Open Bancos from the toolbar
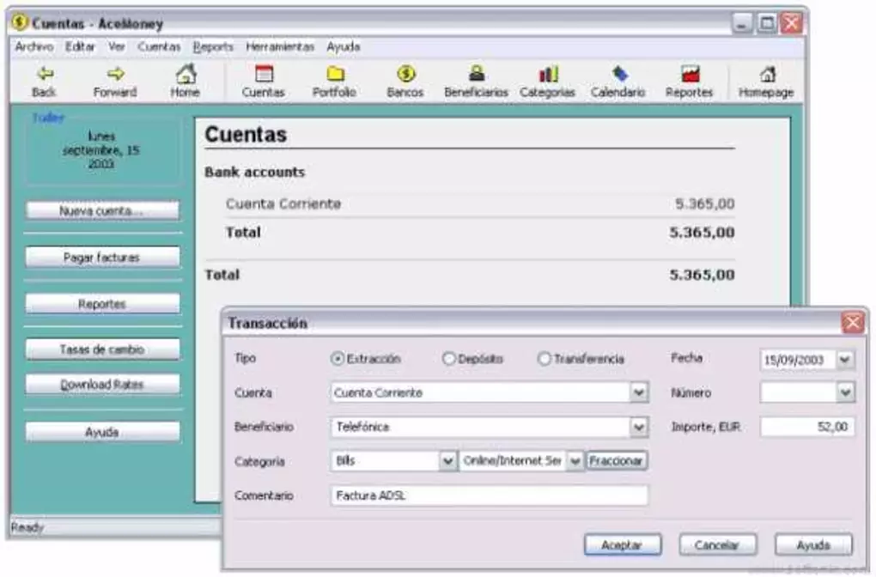This screenshot has height=577, width=876. 405,79
